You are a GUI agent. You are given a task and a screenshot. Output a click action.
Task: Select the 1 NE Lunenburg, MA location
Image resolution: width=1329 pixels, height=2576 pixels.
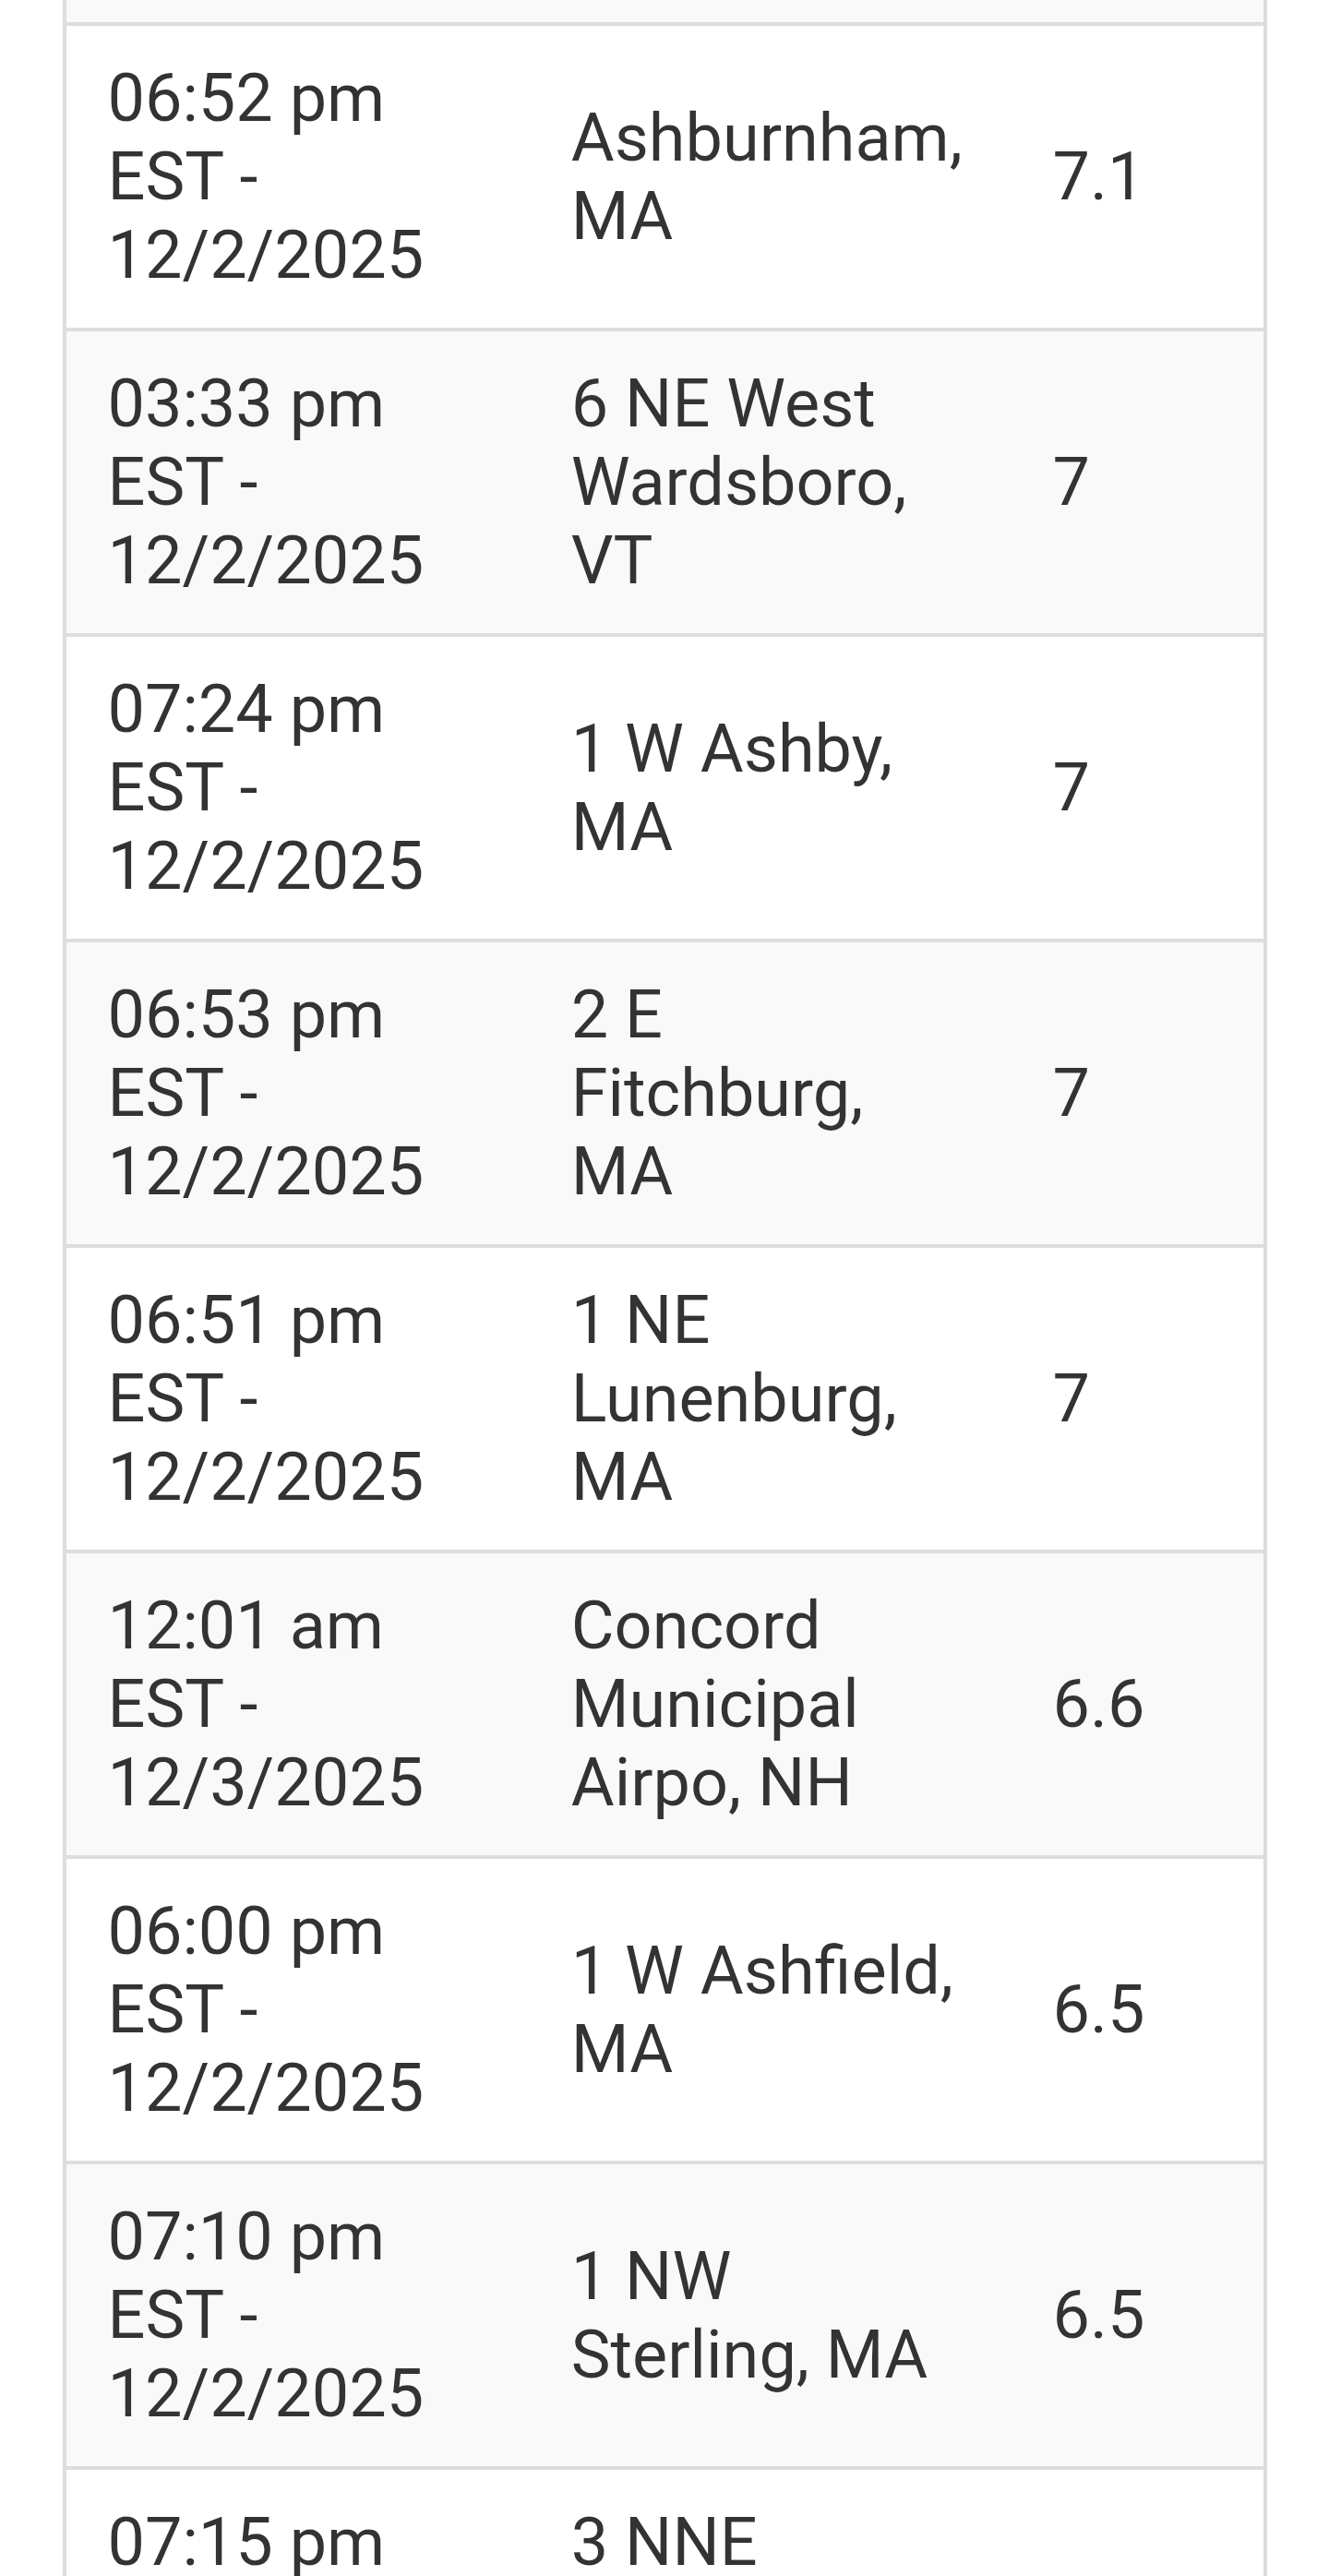point(733,1398)
